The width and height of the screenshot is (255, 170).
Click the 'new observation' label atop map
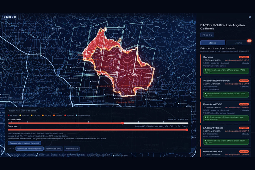pos(114,18)
